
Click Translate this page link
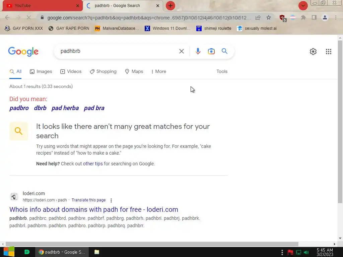(88, 200)
